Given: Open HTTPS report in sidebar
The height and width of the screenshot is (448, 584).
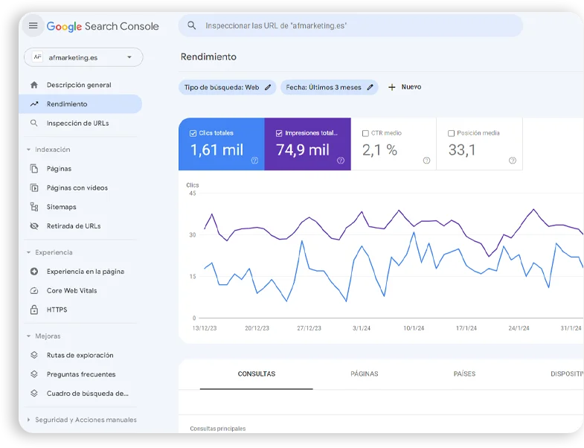Looking at the screenshot, I should point(80,310).
